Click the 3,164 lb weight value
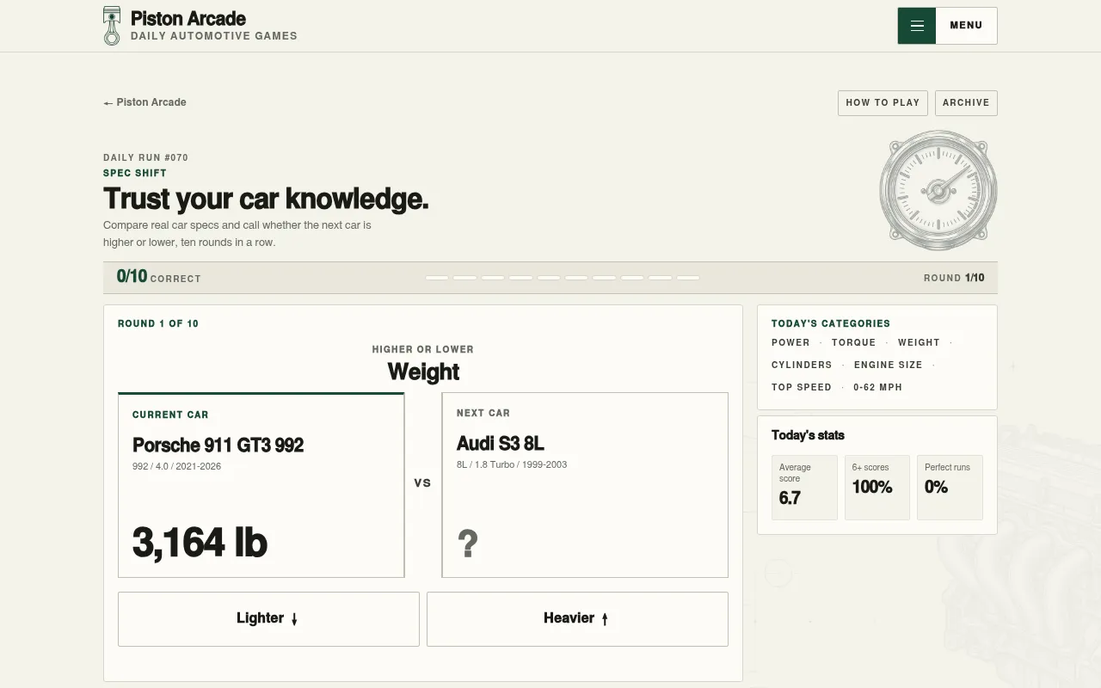1101x688 pixels. coord(200,543)
